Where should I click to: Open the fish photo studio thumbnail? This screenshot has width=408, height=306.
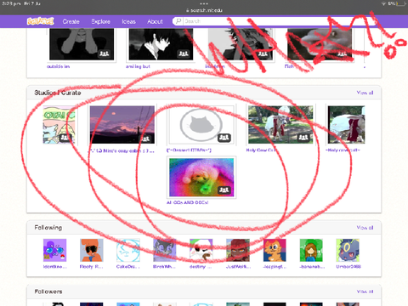320,44
